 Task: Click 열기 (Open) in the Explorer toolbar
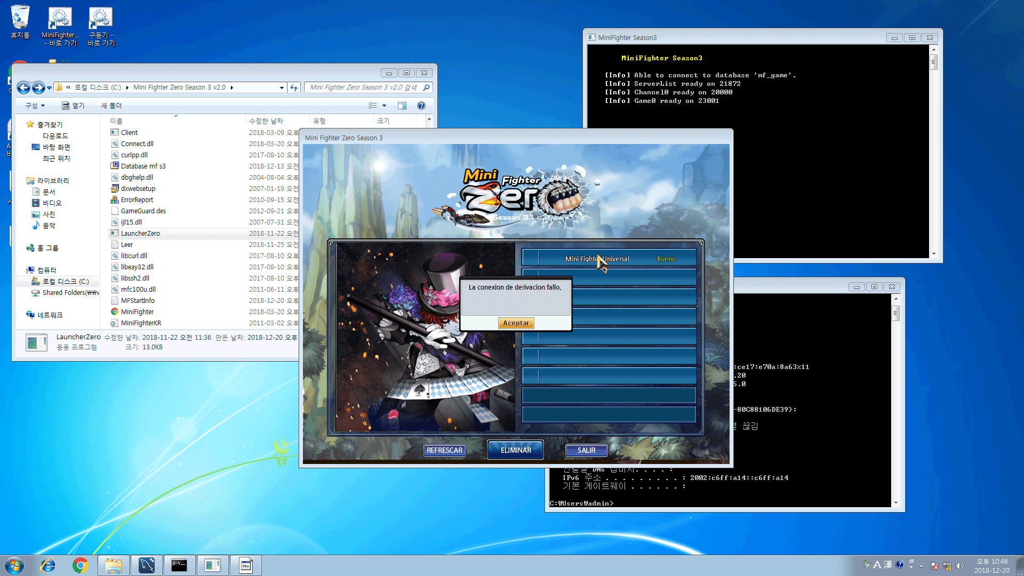[73, 106]
